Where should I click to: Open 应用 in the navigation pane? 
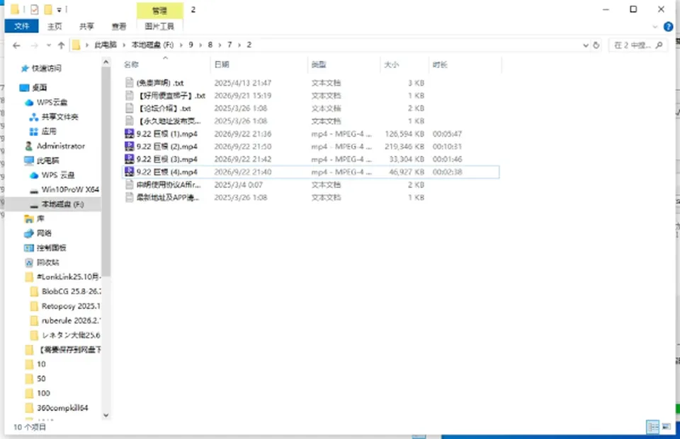click(42, 131)
